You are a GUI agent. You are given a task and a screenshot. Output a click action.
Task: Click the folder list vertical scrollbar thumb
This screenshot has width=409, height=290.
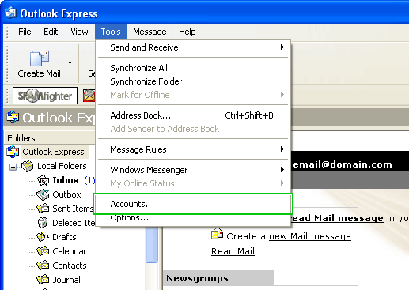[152, 244]
